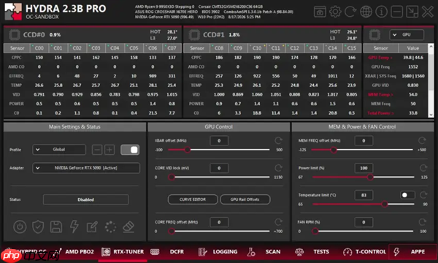
Task: Click the Power limit slider handle
Action: (x=370, y=177)
